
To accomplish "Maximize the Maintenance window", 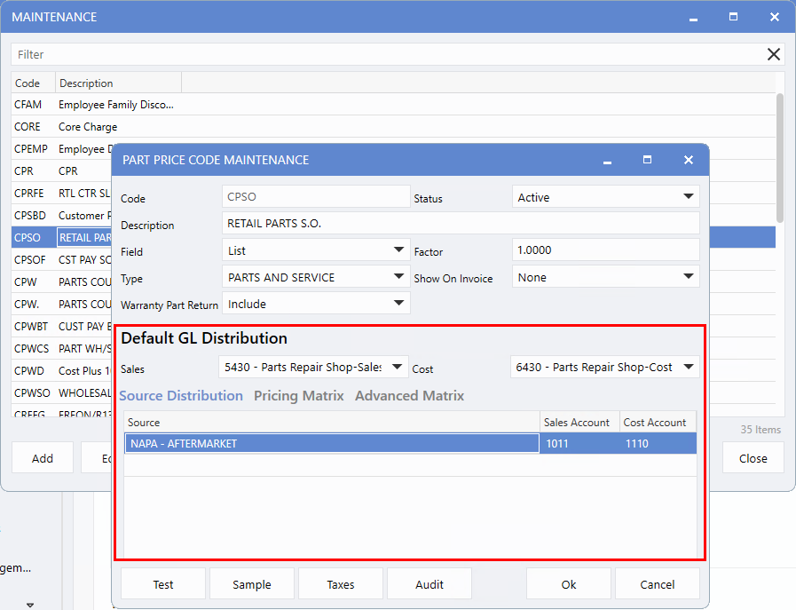I will [733, 17].
